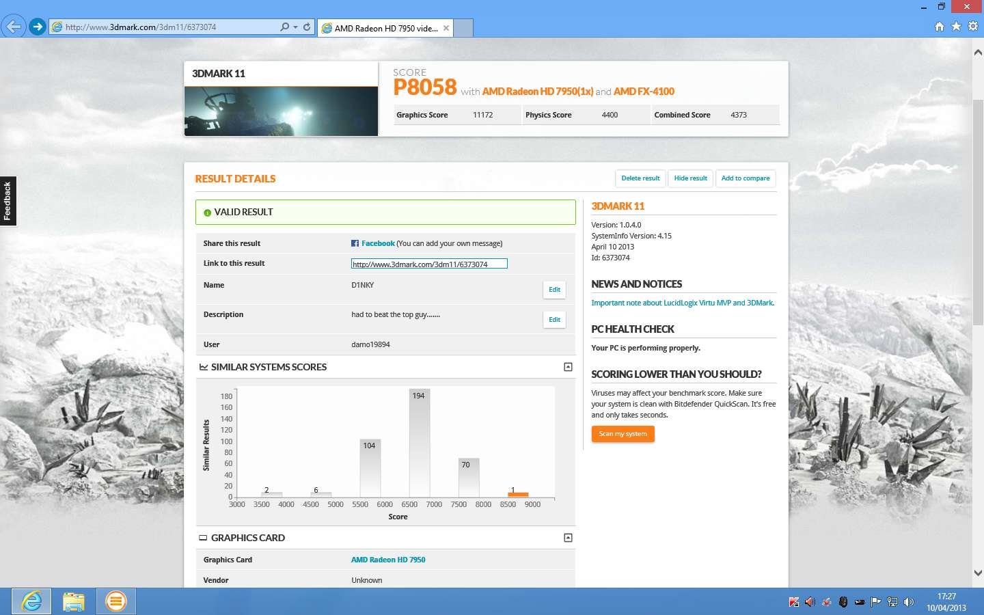The image size is (984, 615).
Task: Open the LucidLogix Virtu MVP notice link
Action: click(683, 303)
